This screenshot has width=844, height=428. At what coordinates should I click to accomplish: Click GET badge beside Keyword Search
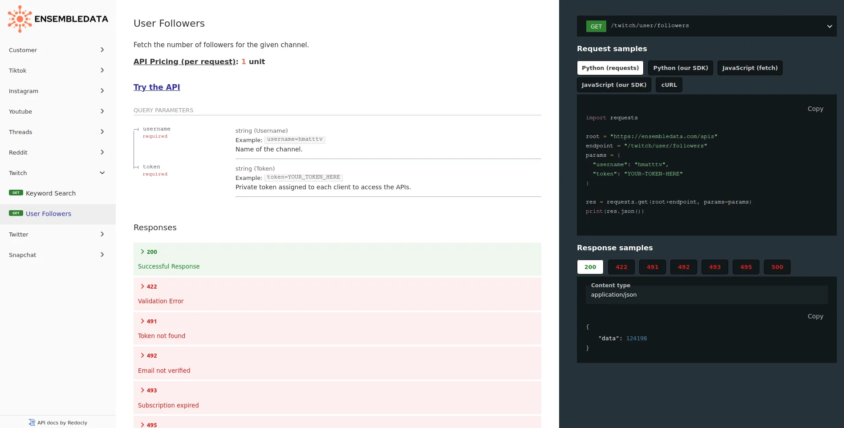pos(16,193)
